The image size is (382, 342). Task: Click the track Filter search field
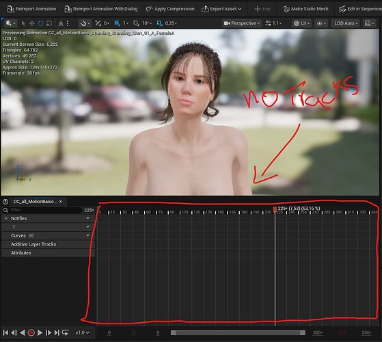click(x=42, y=210)
